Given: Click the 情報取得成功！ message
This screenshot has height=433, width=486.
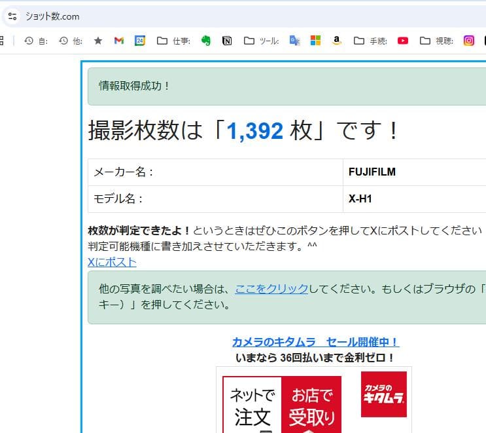Looking at the screenshot, I should 134,86.
